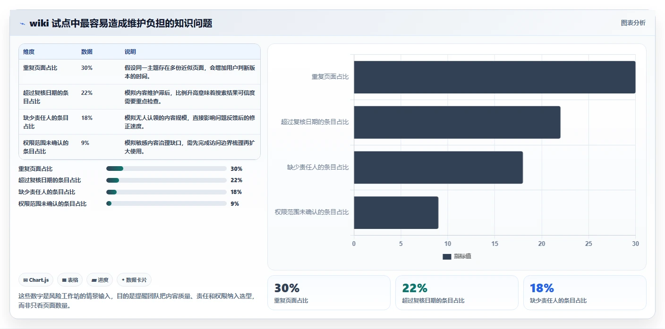Click description starting 假设同一主题存在多份近似页面

(x=190, y=72)
